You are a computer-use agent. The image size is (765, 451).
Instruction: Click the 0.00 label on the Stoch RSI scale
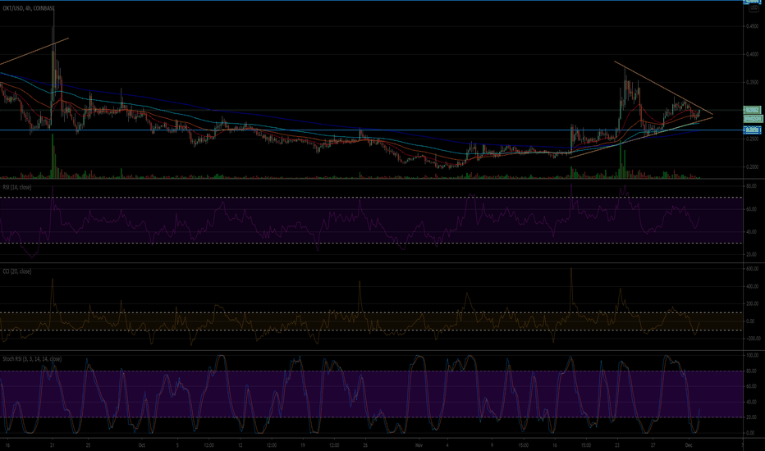(x=752, y=433)
